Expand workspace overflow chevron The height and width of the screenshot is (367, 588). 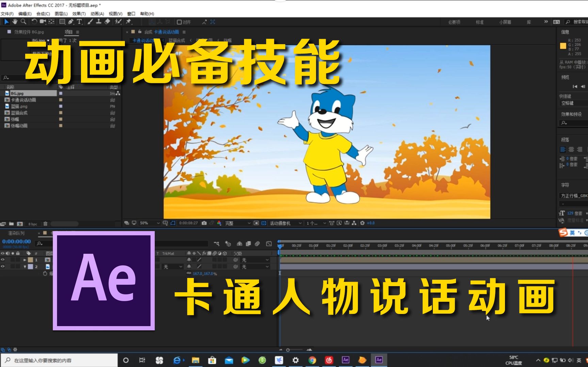546,22
